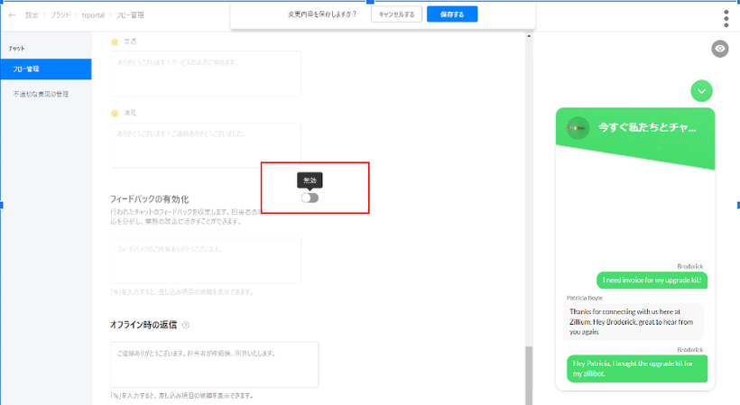
Task: Click the dissatisfied rating emoji icon
Action: [115, 113]
